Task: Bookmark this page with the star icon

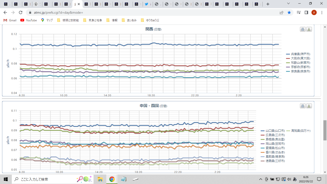Action: click(x=289, y=13)
